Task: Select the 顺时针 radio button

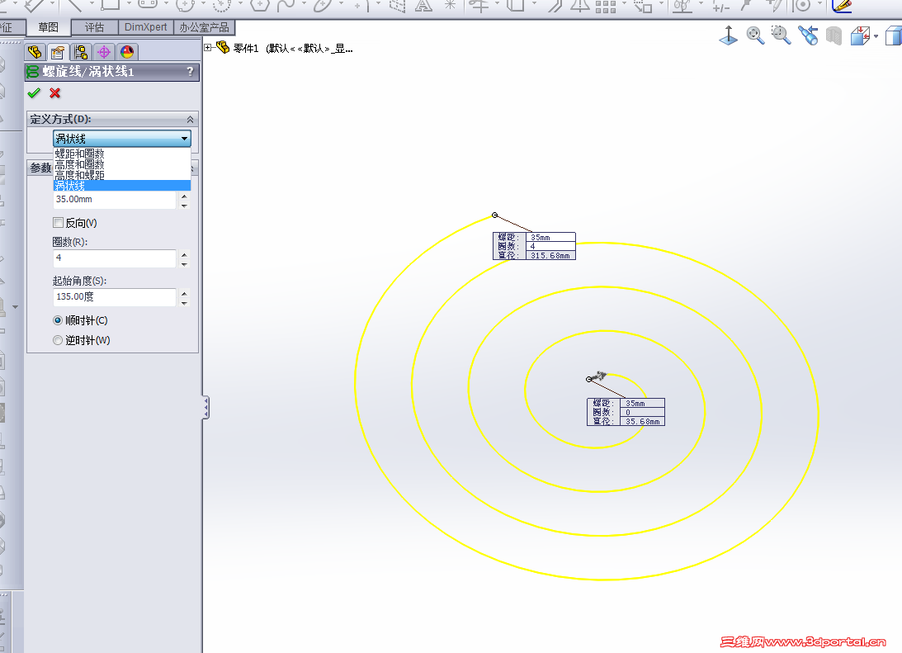Action: tap(58, 320)
